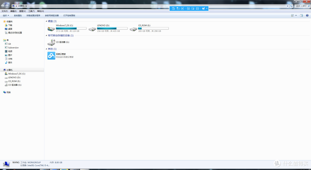Image resolution: width=311 pixels, height=170 pixels.
Task: Select 文档 library in sidebar
Action: tap(10, 59)
